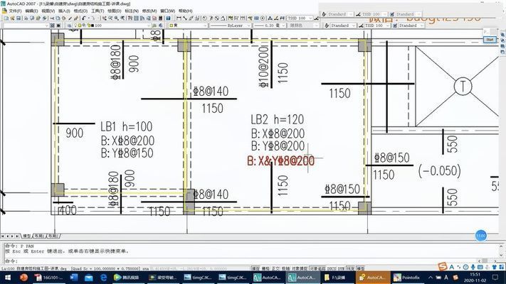Open the 文件(F) menu

tap(15, 11)
